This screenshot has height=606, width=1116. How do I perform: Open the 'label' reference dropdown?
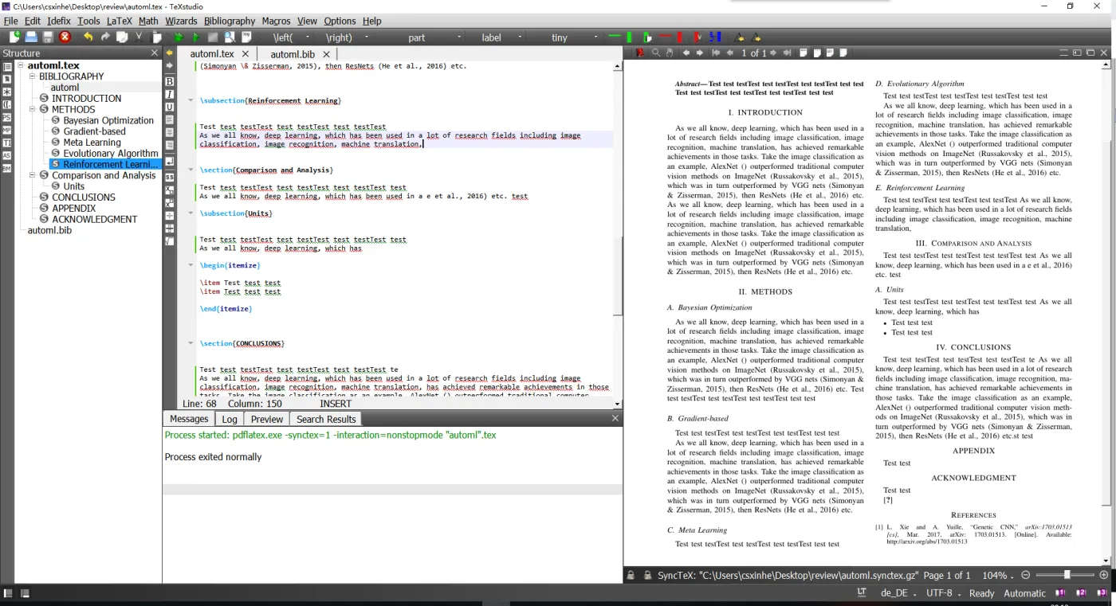[x=521, y=37]
